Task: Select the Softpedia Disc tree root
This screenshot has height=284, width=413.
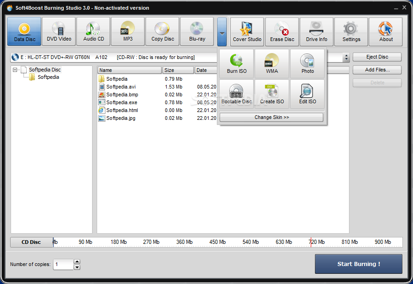Action: coord(45,70)
